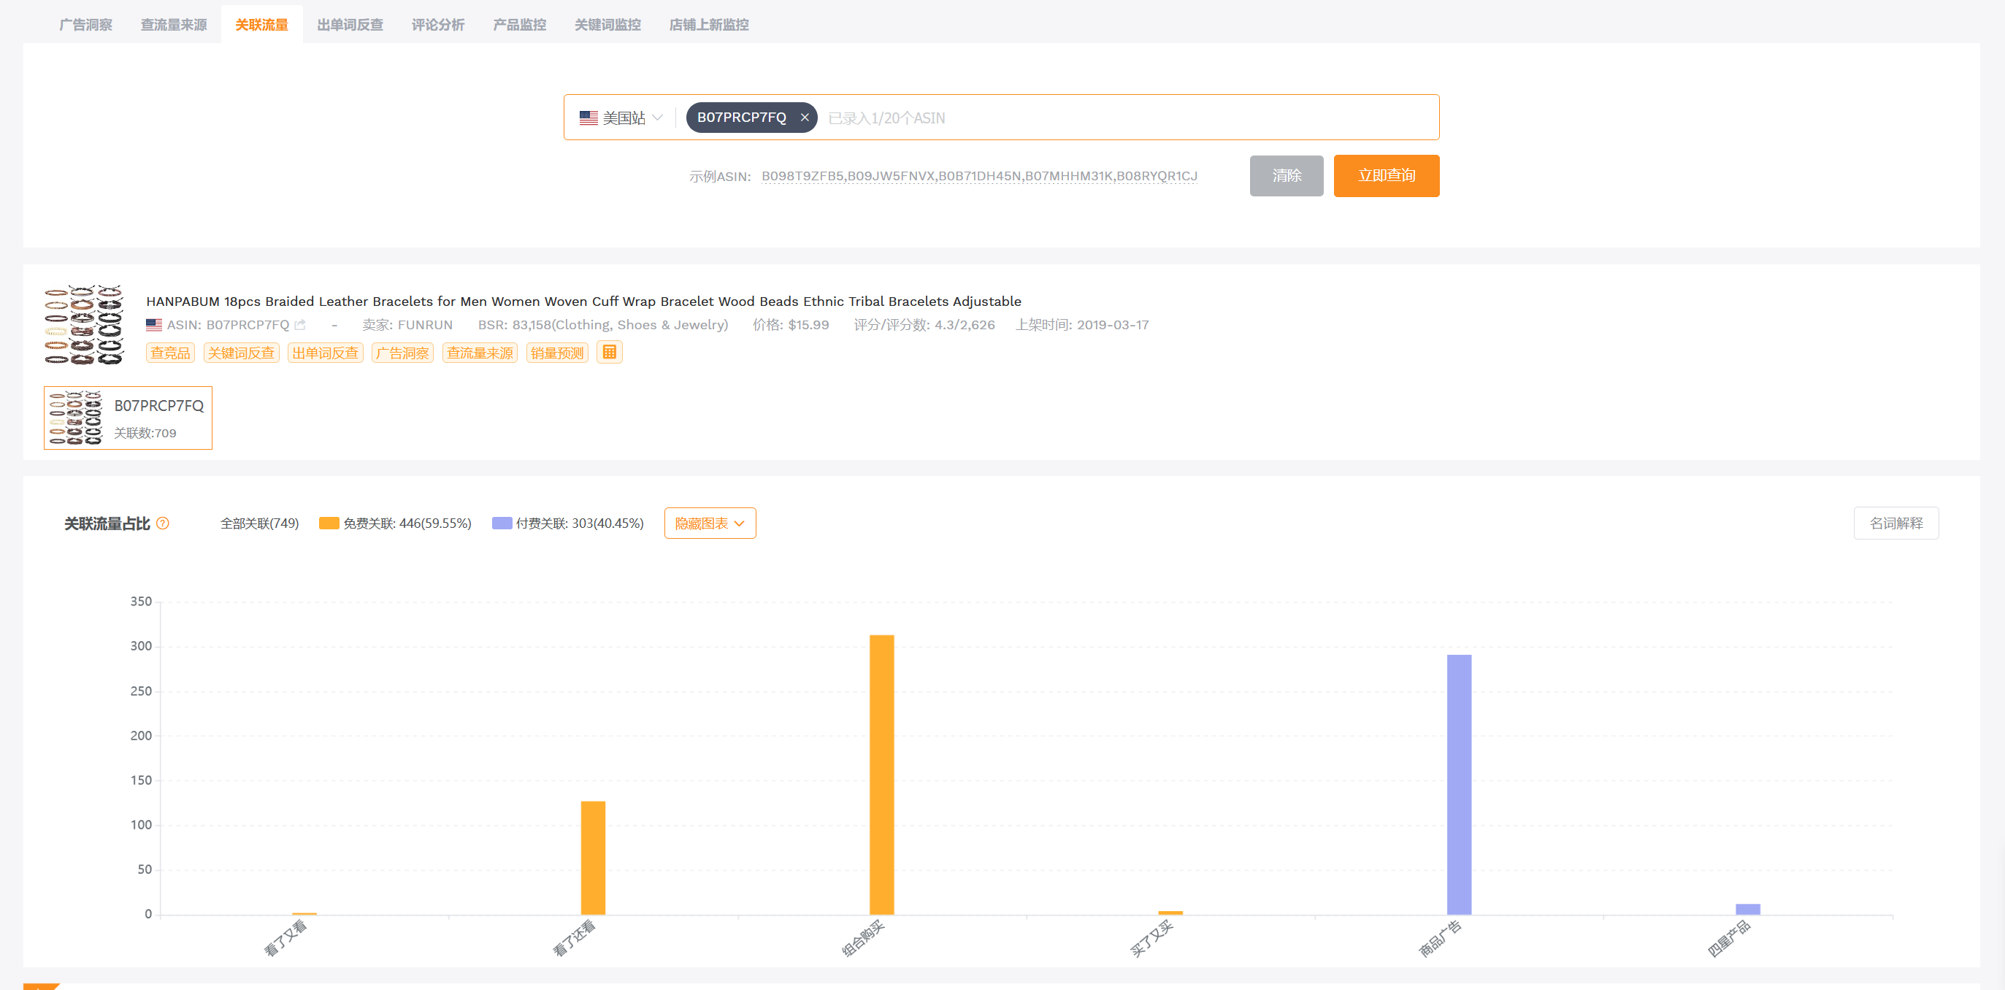The height and width of the screenshot is (990, 2005).
Task: Expand the 美国站 marketplace dropdown
Action: 621,118
